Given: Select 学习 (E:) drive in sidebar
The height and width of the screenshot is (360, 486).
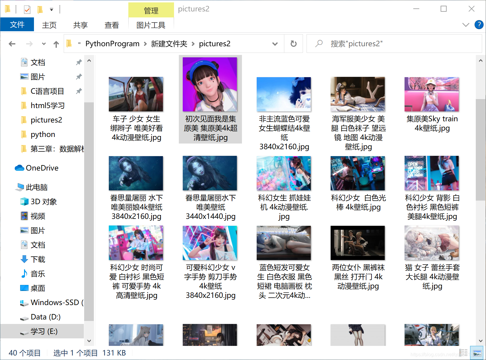Looking at the screenshot, I should tap(42, 331).
